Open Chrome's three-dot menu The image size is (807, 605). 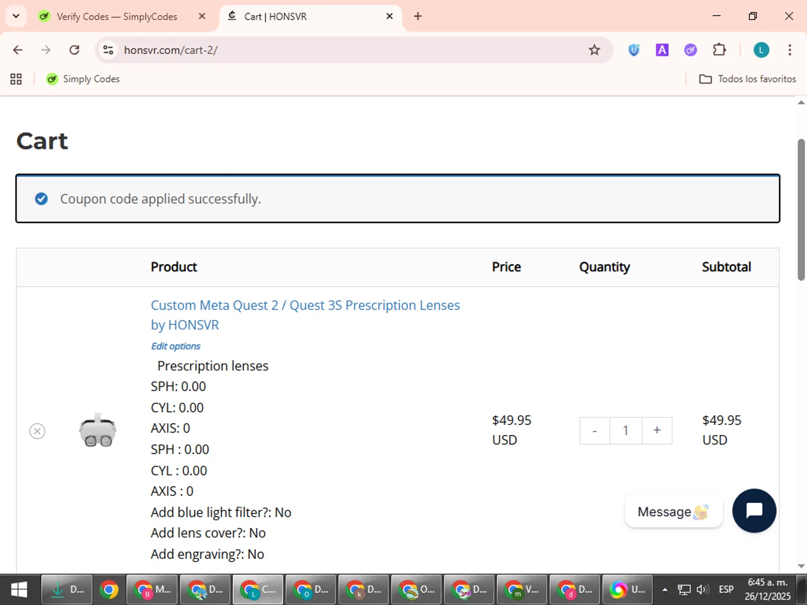[789, 50]
